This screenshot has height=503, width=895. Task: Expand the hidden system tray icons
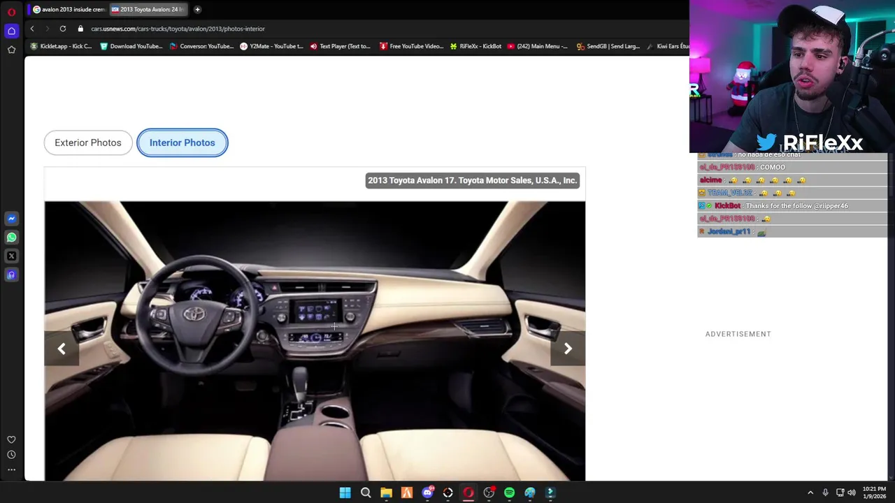click(x=810, y=493)
